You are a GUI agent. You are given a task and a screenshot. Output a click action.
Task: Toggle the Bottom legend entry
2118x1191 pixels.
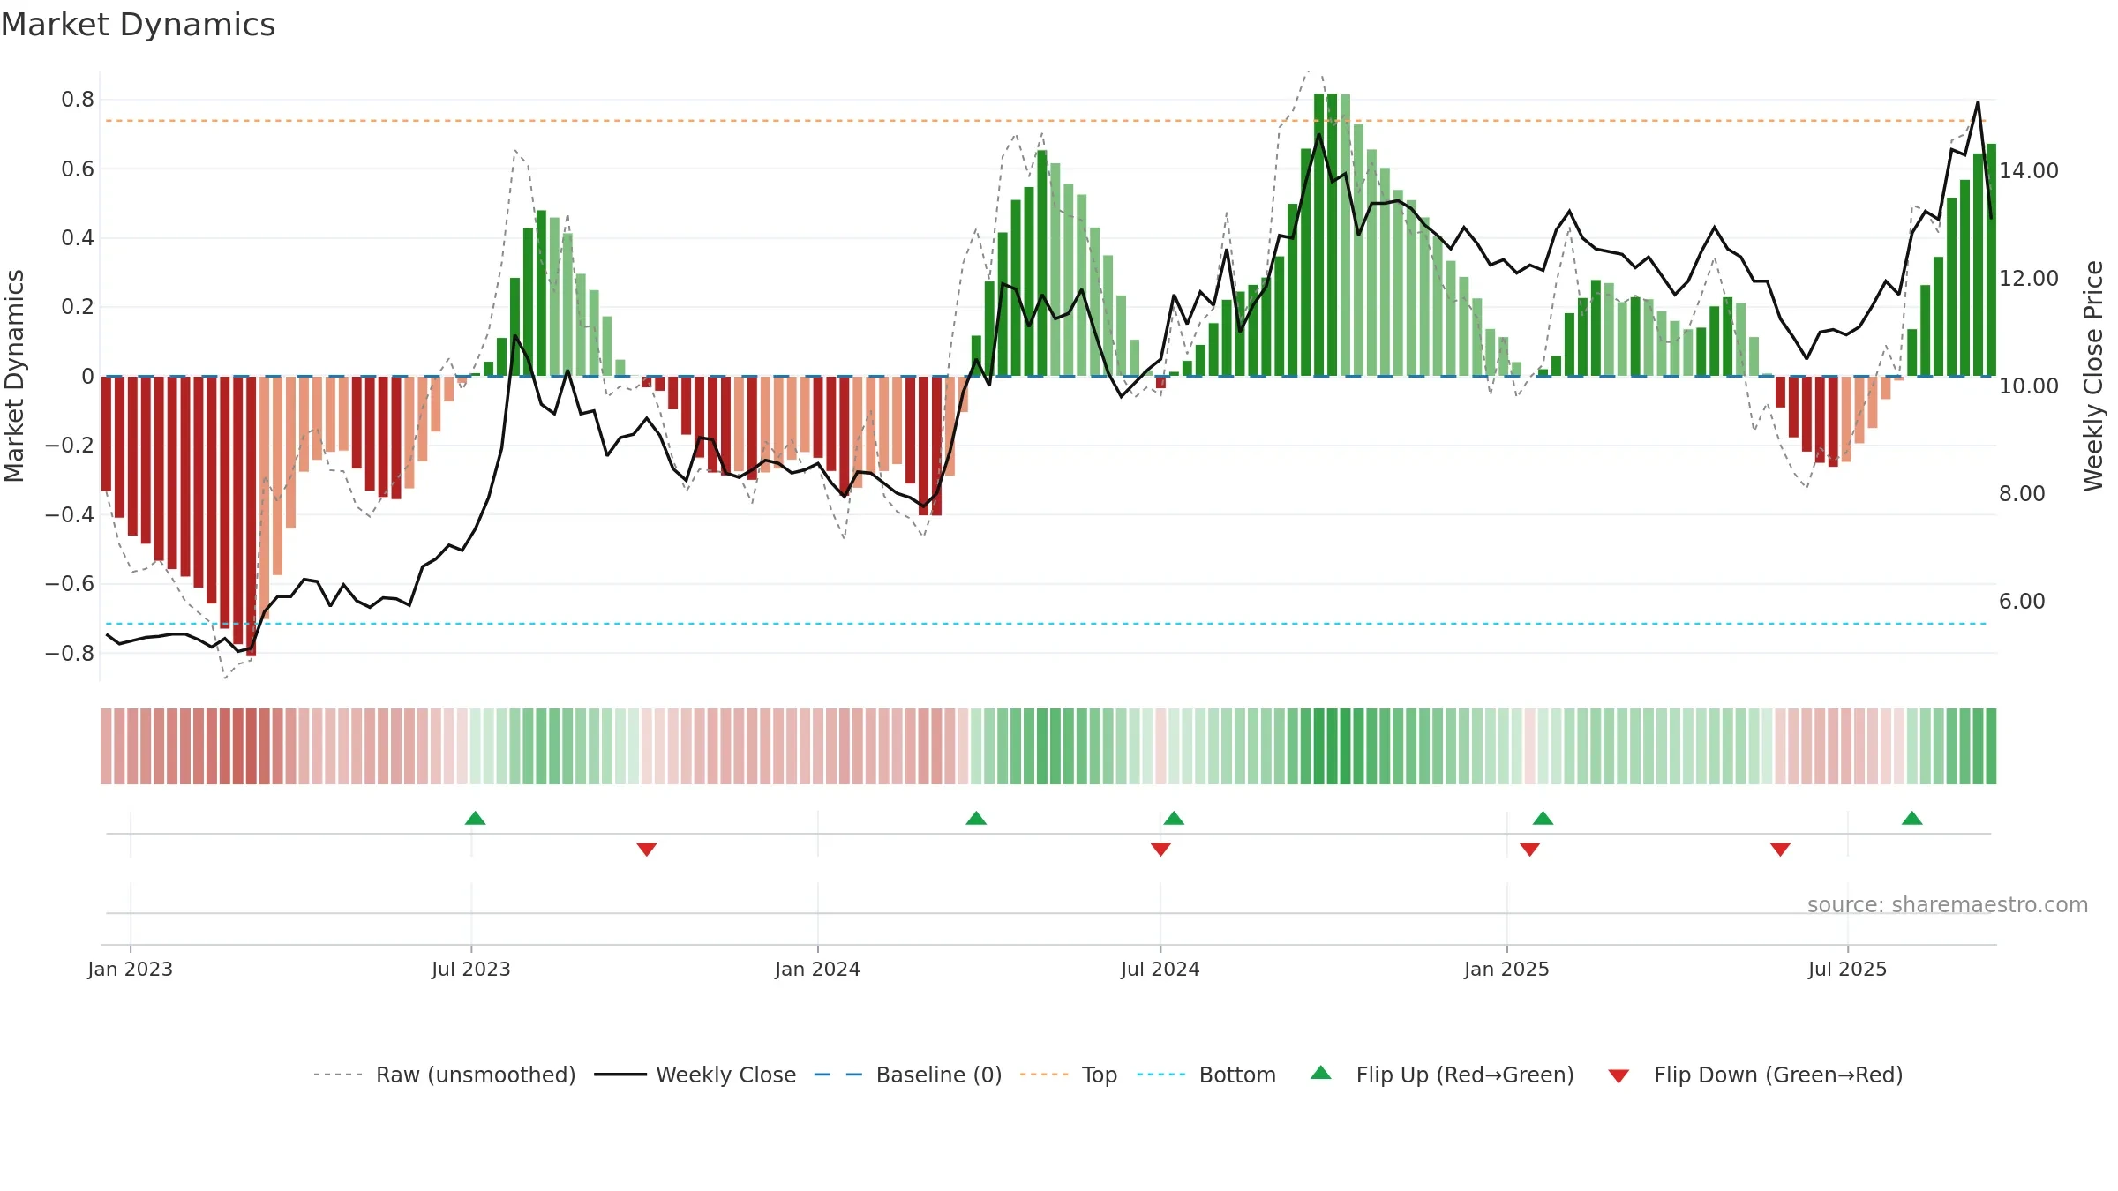click(1206, 1075)
